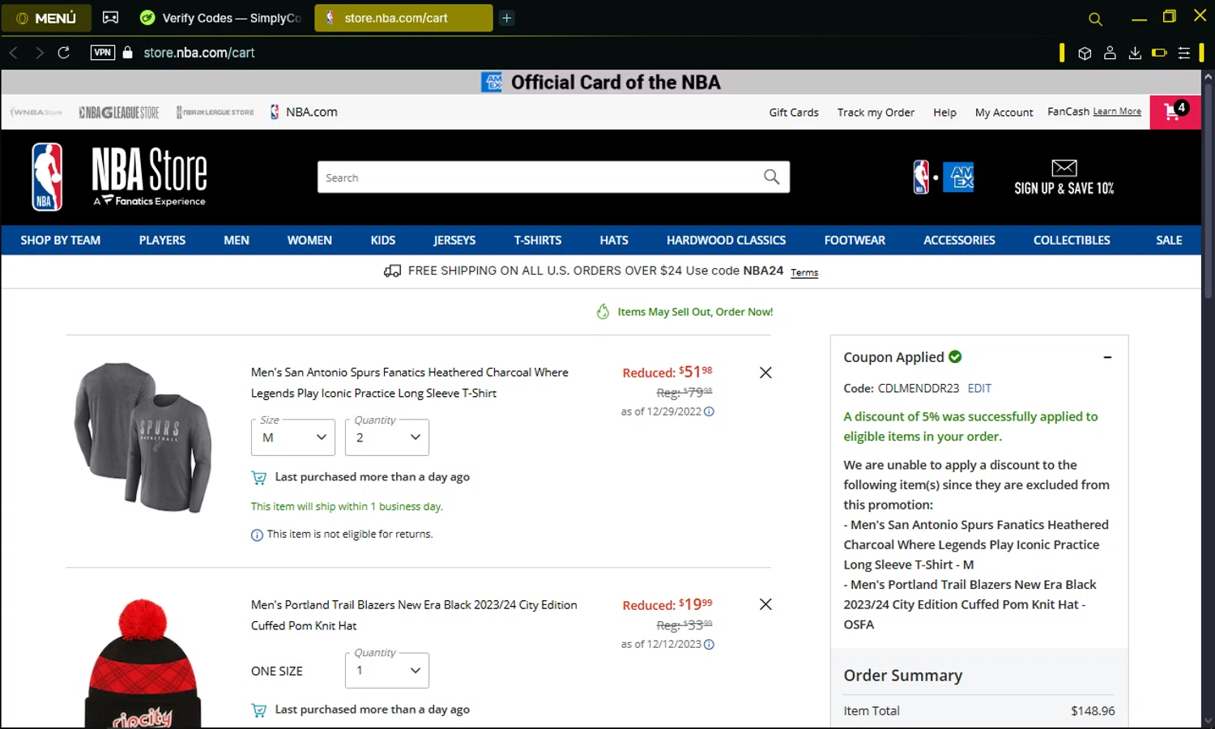Viewport: 1215px width, 729px height.
Task: Remove the Spurs shirt from cart
Action: 765,373
